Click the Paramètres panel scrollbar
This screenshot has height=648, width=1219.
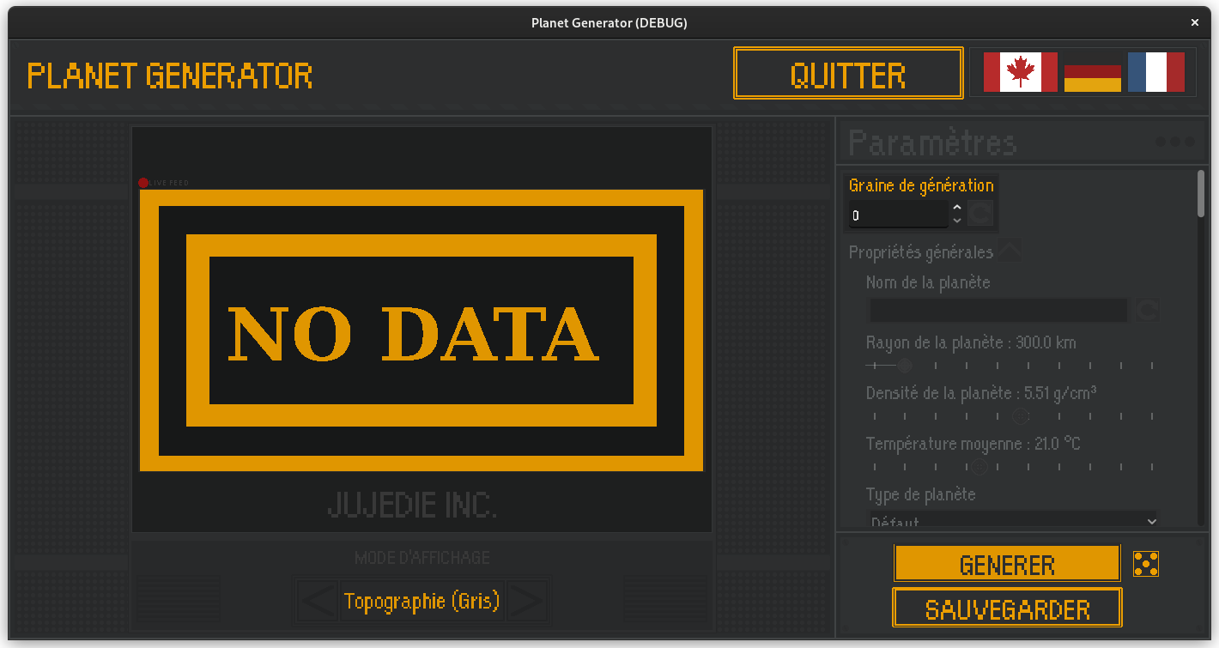pos(1201,193)
